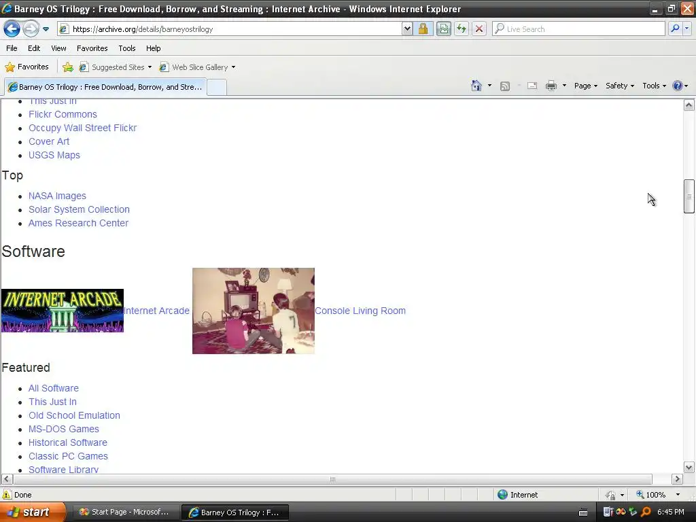
Task: Click the vertical scrollbar up arrow
Action: (x=689, y=105)
